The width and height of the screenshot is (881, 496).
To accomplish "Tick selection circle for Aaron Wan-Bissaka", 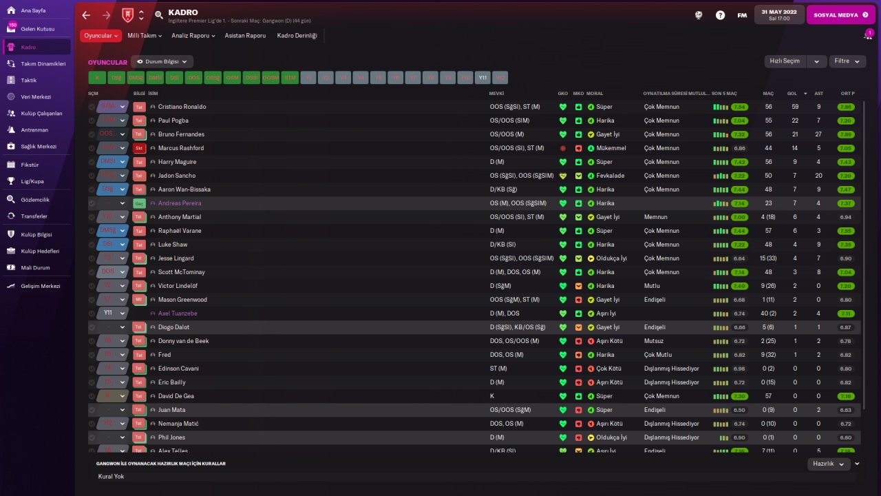I will (92, 189).
